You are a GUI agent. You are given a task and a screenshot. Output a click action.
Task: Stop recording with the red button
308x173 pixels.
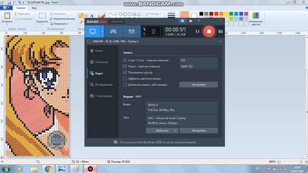click(x=209, y=31)
